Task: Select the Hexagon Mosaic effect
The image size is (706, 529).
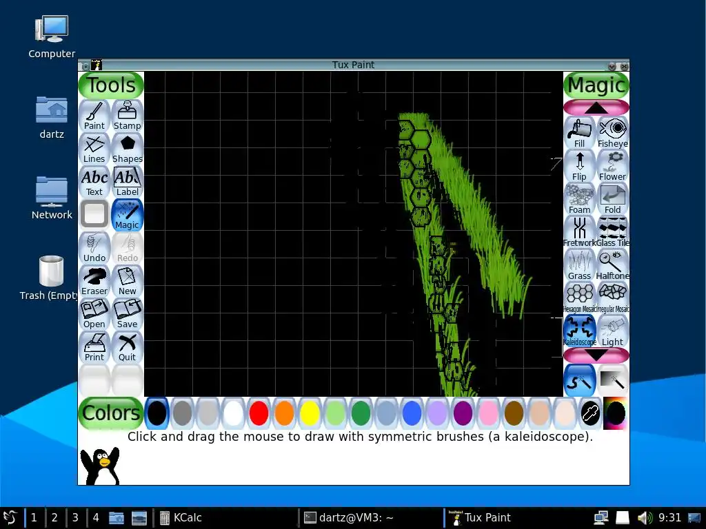Action: point(579,298)
